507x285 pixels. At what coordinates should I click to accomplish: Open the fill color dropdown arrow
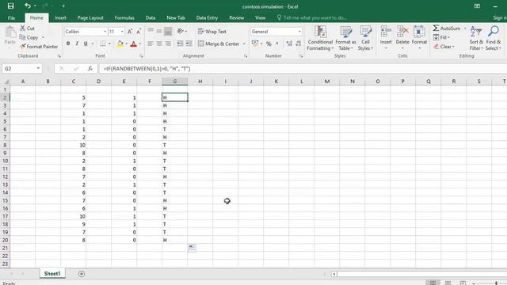[126, 44]
